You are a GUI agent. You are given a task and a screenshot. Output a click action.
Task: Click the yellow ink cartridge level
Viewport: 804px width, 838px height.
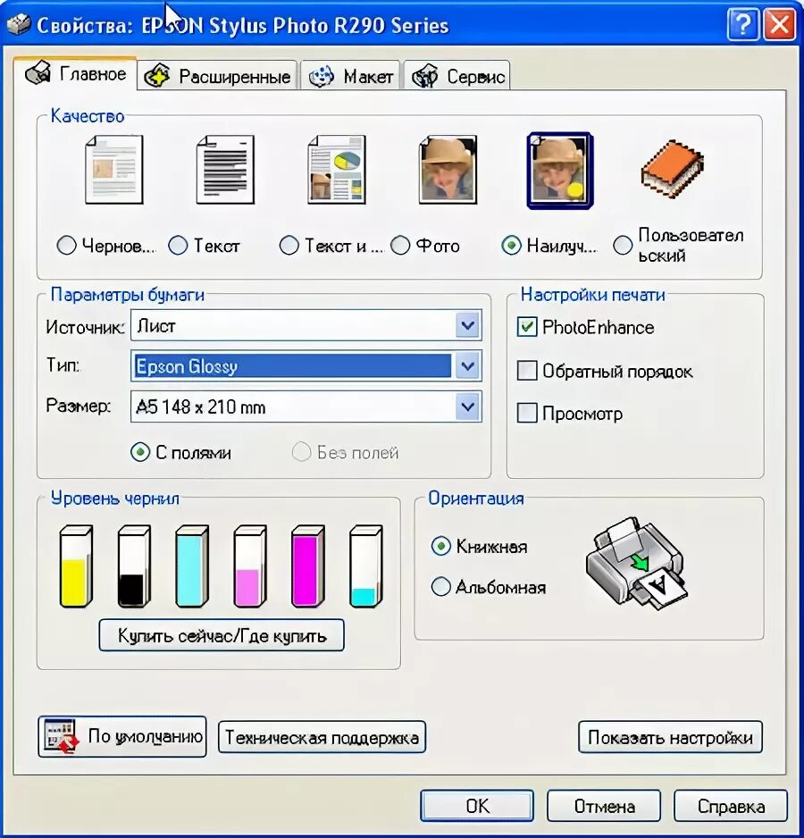(x=76, y=566)
